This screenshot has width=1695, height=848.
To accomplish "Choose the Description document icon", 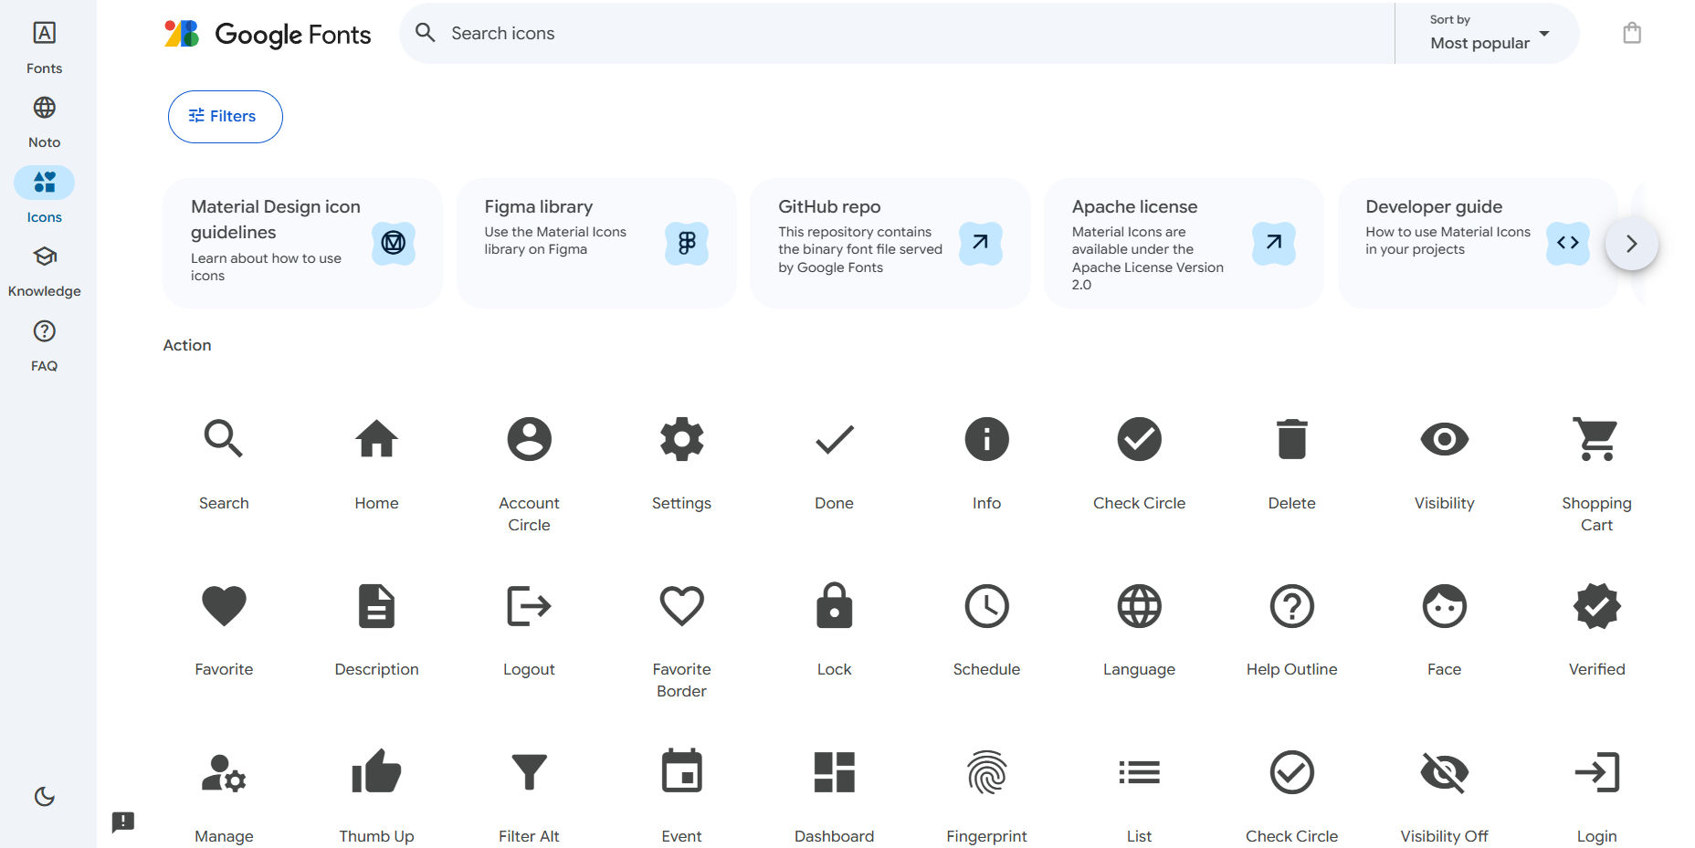I will point(376,606).
